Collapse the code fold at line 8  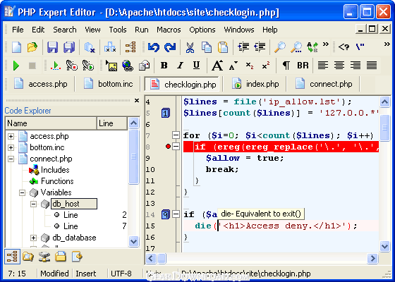(176, 146)
